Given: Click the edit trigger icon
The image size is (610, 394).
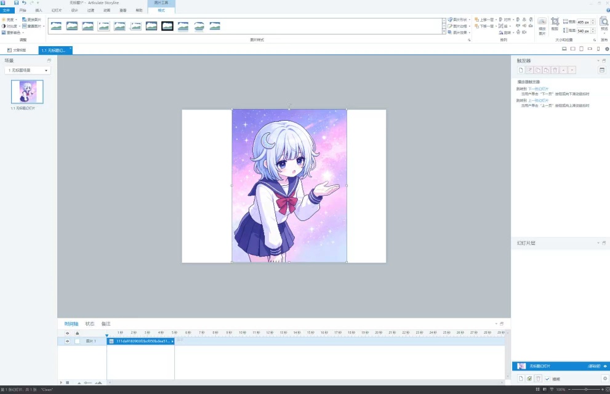Looking at the screenshot, I should point(529,70).
